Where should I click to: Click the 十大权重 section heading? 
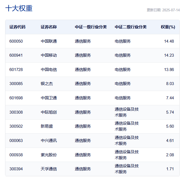point(19,8)
